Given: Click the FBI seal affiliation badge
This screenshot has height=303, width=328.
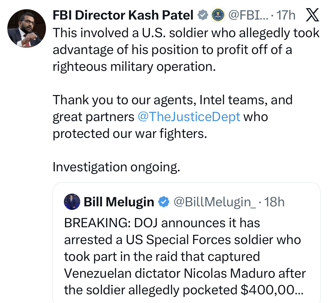Looking at the screenshot, I should 218,15.
